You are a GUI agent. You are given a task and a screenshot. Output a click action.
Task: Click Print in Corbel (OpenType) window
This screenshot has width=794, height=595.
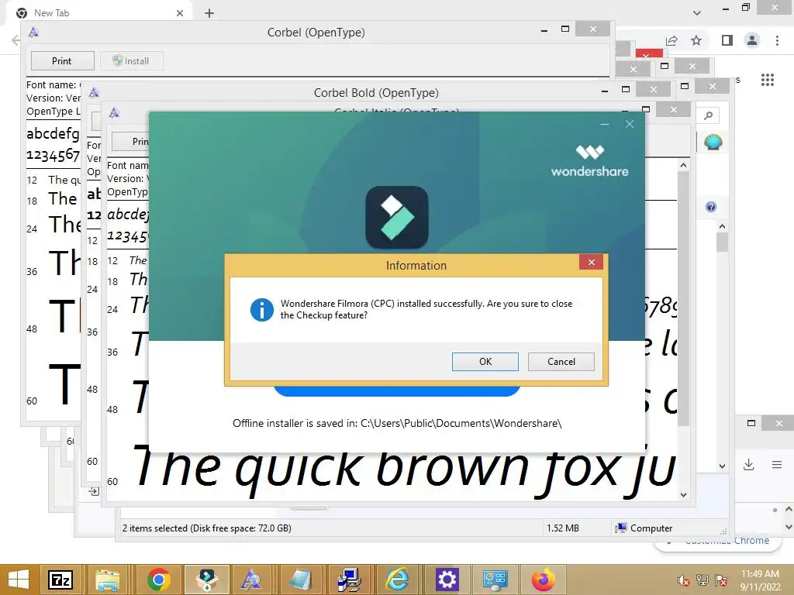[62, 60]
